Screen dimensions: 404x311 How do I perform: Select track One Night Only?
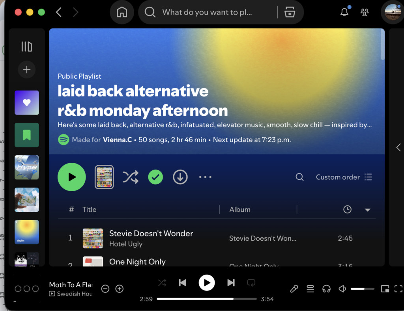coord(137,262)
